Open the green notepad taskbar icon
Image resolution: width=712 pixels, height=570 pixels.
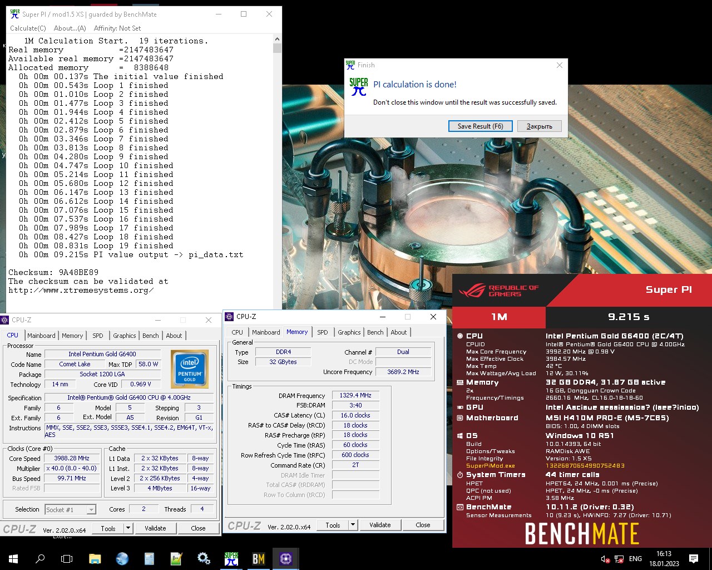[176, 558]
